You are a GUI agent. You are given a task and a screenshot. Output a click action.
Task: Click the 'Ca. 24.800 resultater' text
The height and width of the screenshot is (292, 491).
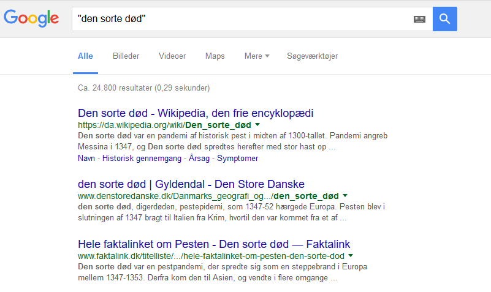(x=143, y=88)
